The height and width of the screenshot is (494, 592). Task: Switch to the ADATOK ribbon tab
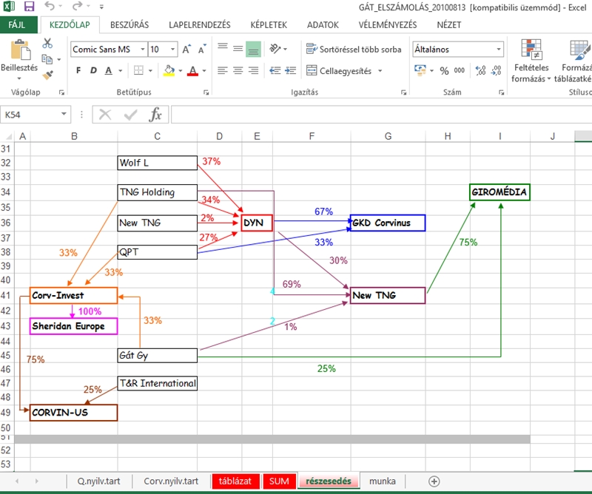point(323,25)
